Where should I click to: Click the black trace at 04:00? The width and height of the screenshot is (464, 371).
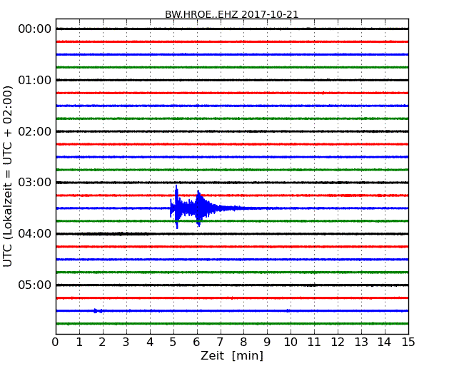[x=232, y=234]
